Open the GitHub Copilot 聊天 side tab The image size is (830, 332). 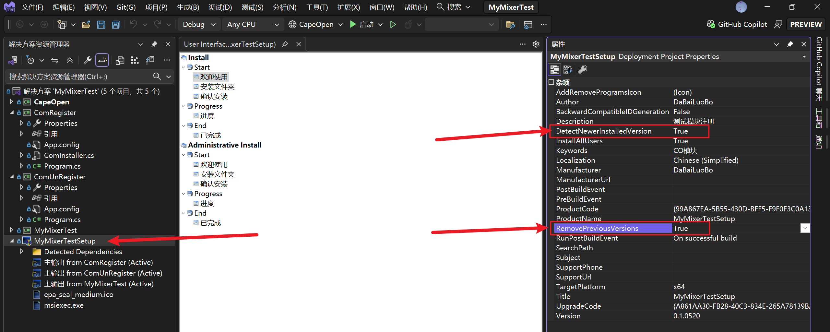[819, 69]
